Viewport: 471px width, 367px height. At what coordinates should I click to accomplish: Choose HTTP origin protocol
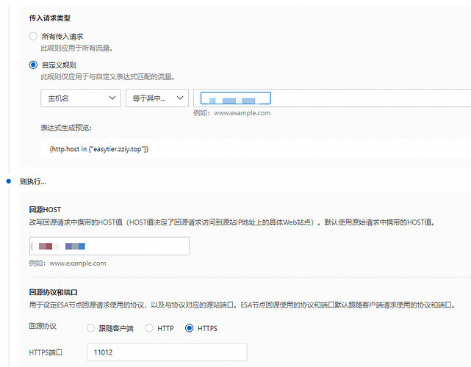149,328
